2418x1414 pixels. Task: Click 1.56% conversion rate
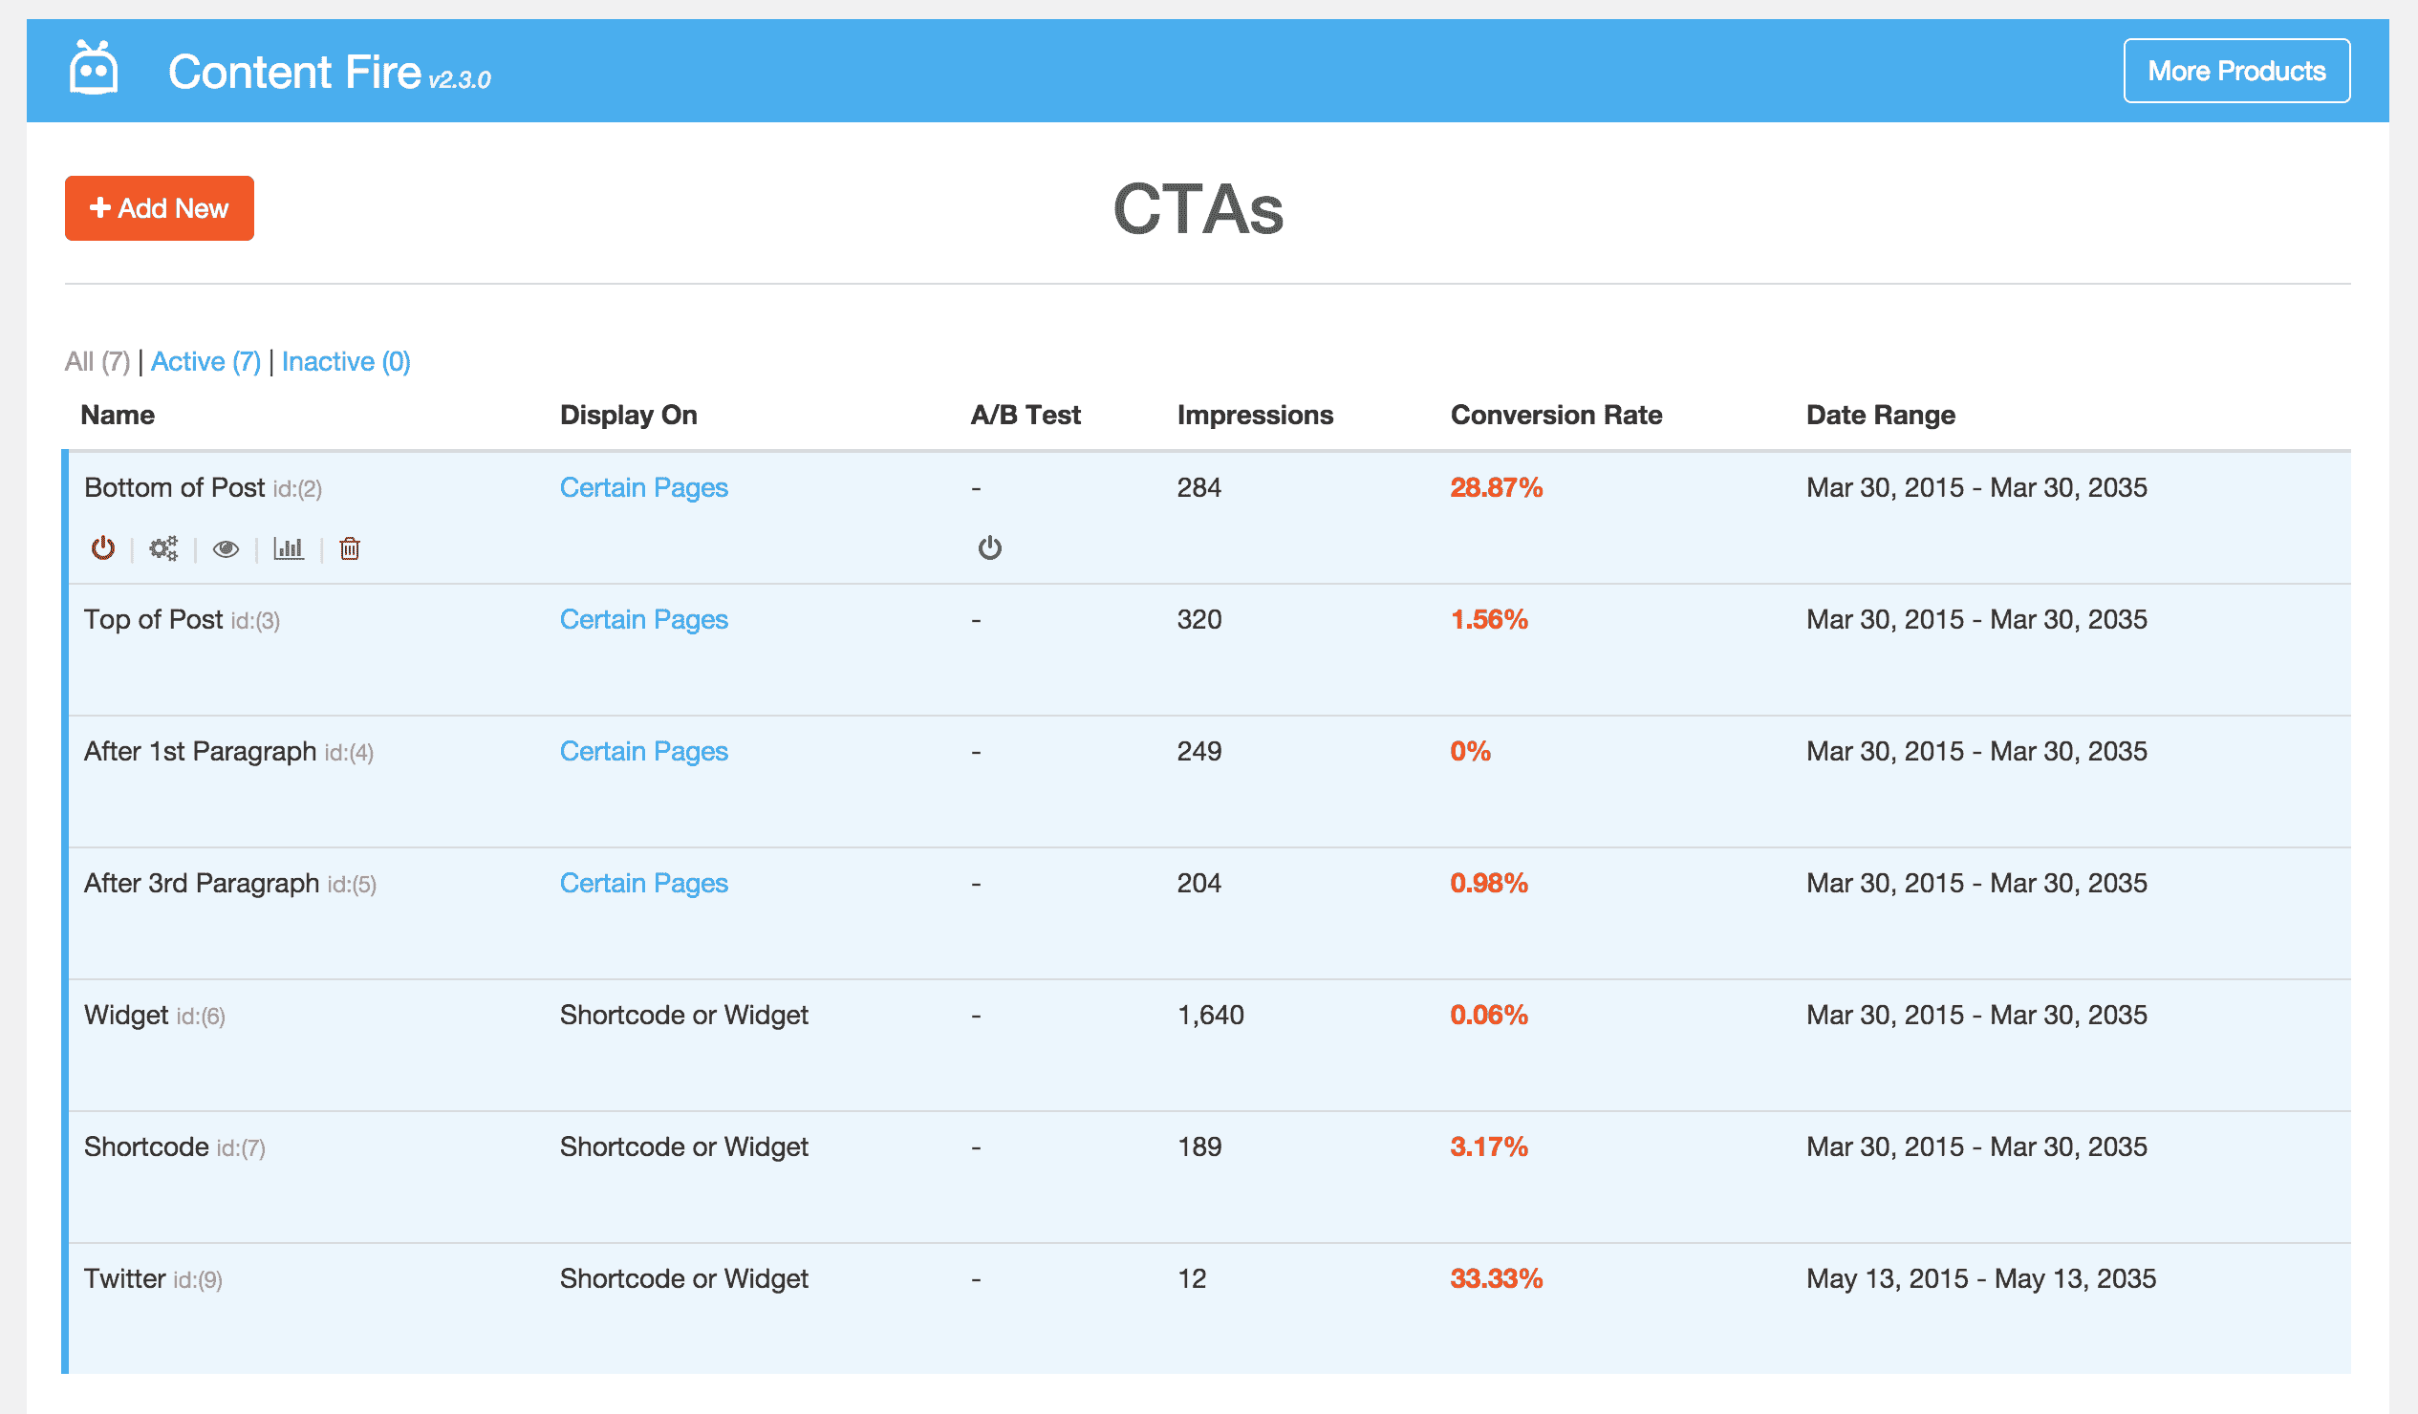(1488, 620)
